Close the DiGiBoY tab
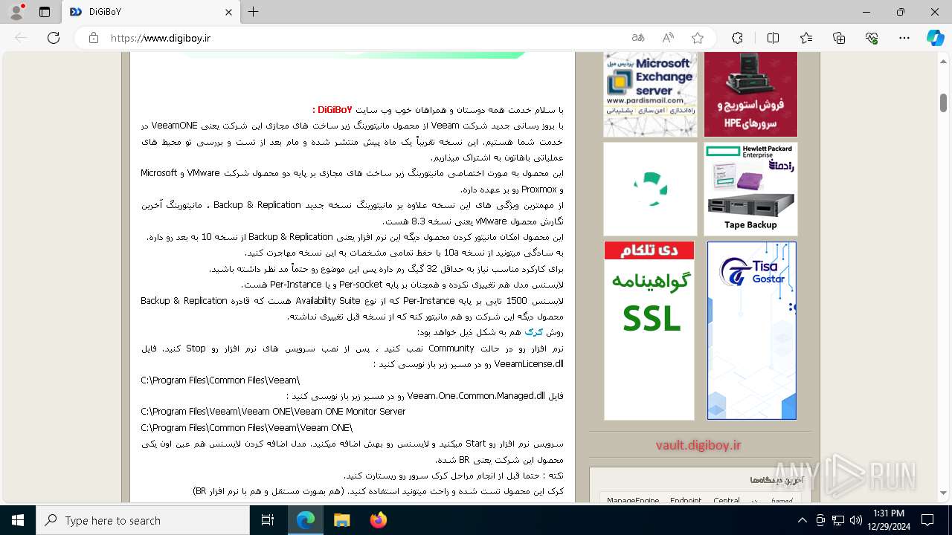This screenshot has width=952, height=535. 229,12
